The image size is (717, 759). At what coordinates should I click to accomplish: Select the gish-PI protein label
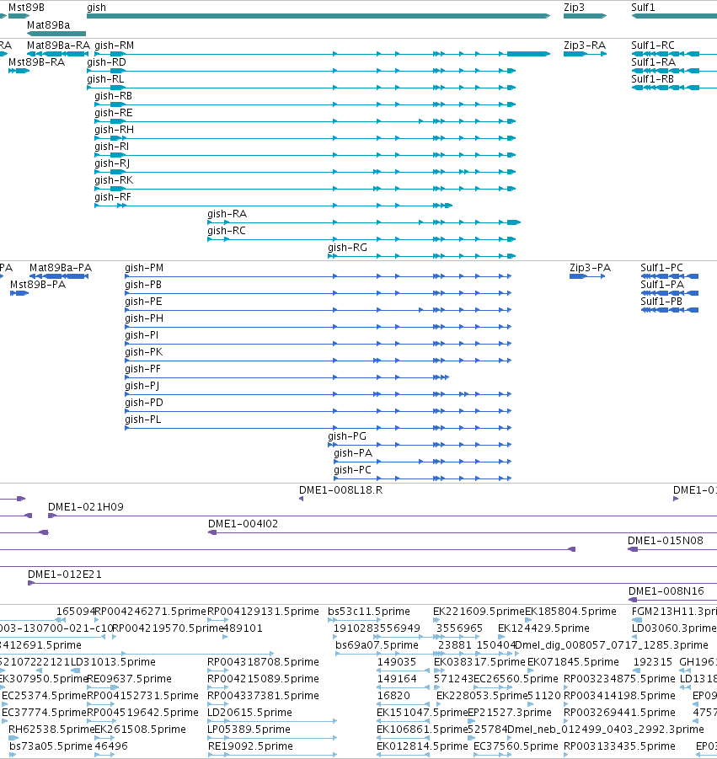point(142,335)
